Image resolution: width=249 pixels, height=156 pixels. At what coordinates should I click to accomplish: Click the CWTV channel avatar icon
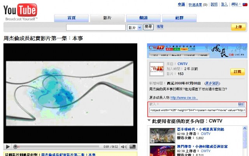(x=156, y=69)
